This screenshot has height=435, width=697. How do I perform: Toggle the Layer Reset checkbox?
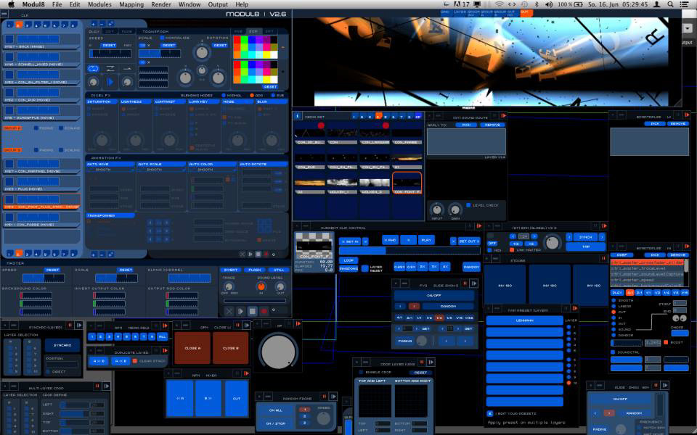point(365,268)
